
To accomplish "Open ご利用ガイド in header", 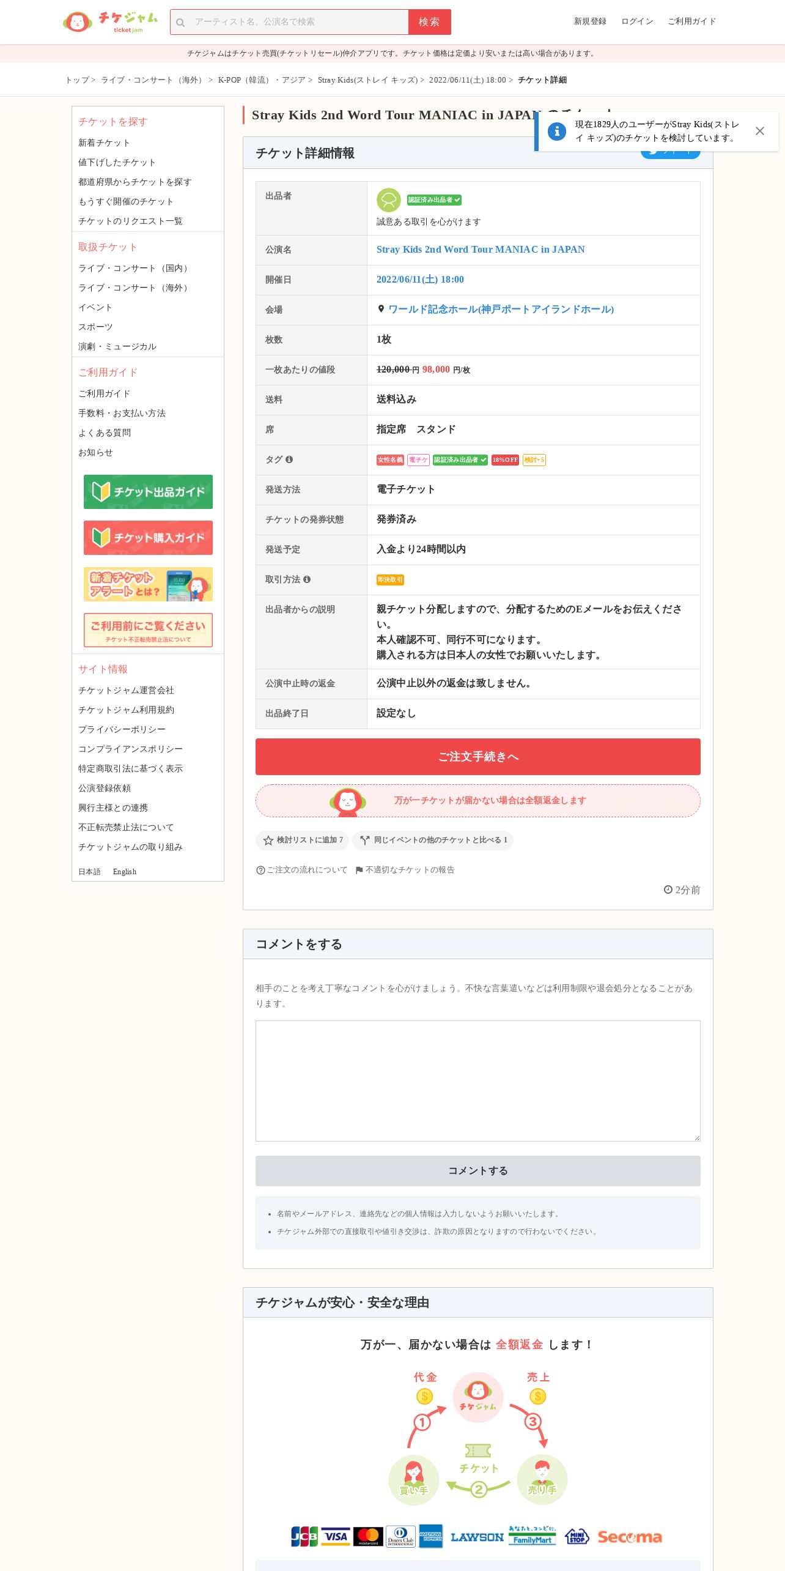I will [691, 21].
